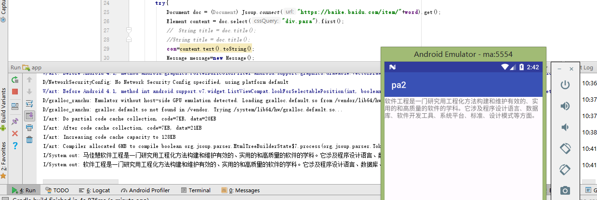
Task: Take an emulator screenshot with the camera icon
Action: [566, 190]
